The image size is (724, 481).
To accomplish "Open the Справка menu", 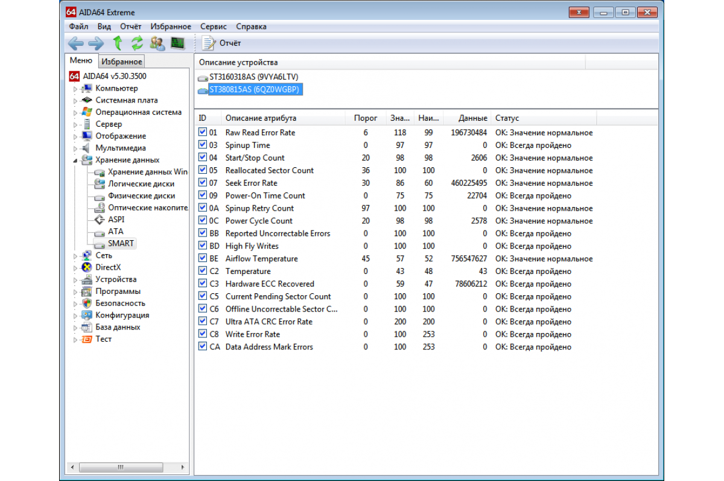I will point(251,27).
